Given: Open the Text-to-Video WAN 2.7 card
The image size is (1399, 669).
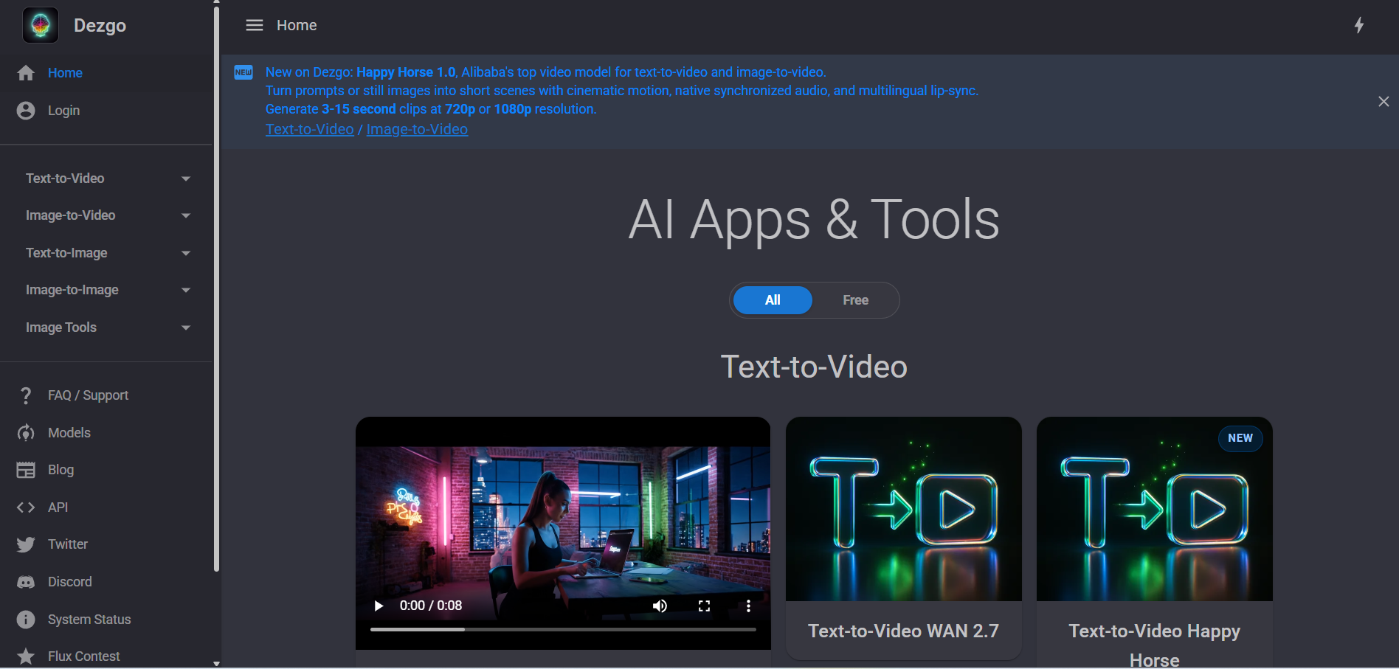Looking at the screenshot, I should [x=904, y=538].
